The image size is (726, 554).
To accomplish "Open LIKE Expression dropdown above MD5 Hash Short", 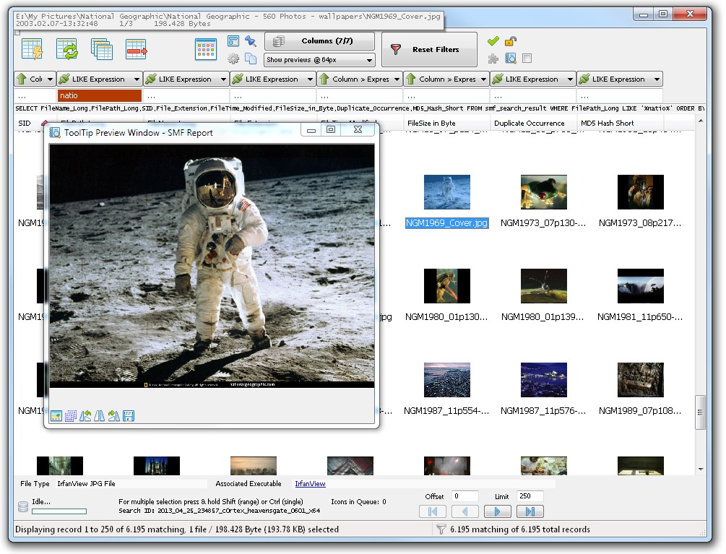I will (620, 79).
